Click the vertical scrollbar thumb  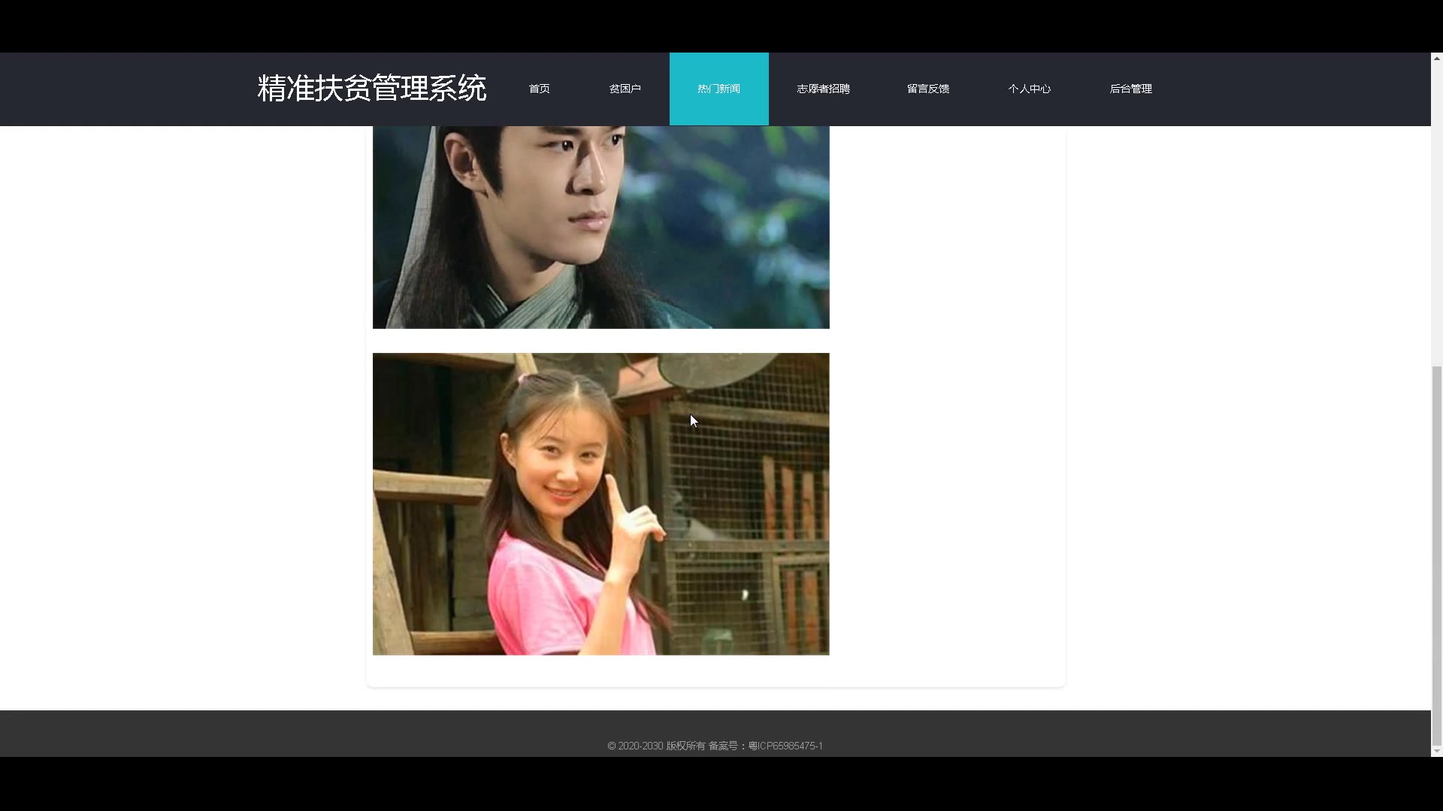(x=1437, y=554)
